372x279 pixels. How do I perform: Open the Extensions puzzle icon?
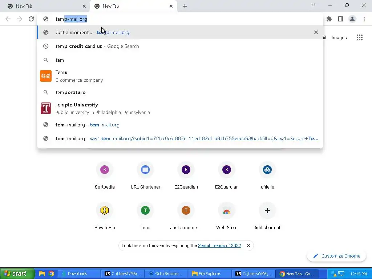[329, 19]
